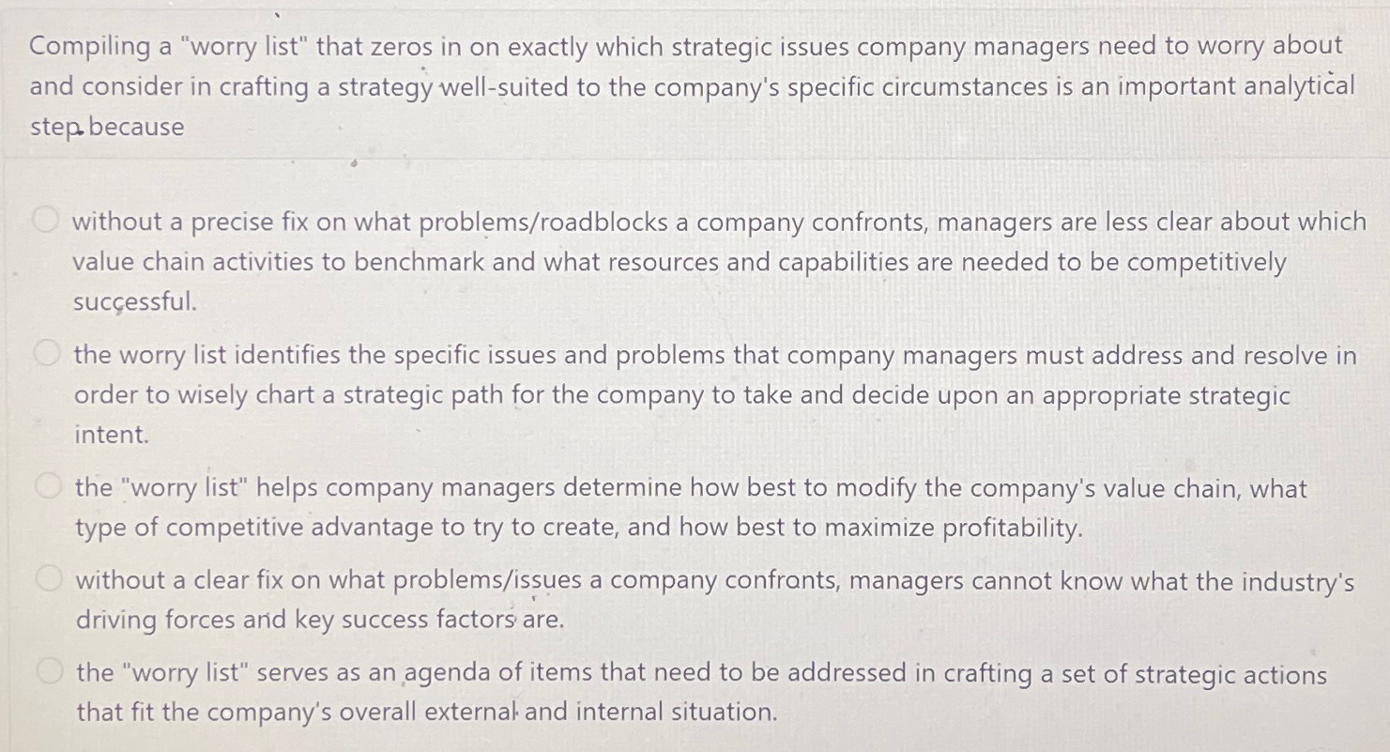The height and width of the screenshot is (752, 1390).
Task: Click the question stem about compiling a worry list
Action: click(685, 86)
